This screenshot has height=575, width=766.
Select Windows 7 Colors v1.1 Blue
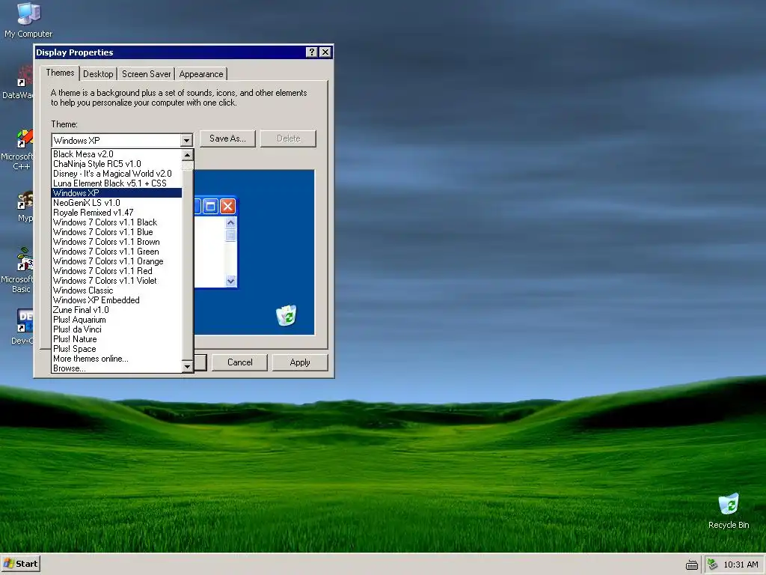click(x=117, y=232)
